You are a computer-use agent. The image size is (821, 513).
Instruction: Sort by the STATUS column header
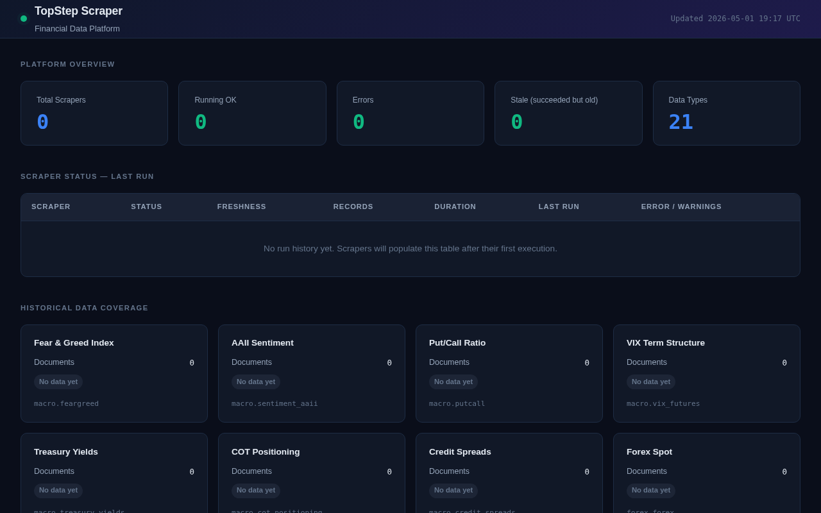point(146,206)
